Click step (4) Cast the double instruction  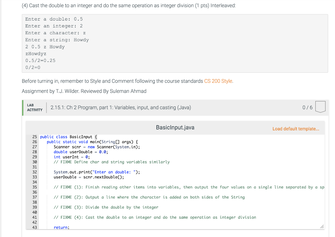pos(129,6)
